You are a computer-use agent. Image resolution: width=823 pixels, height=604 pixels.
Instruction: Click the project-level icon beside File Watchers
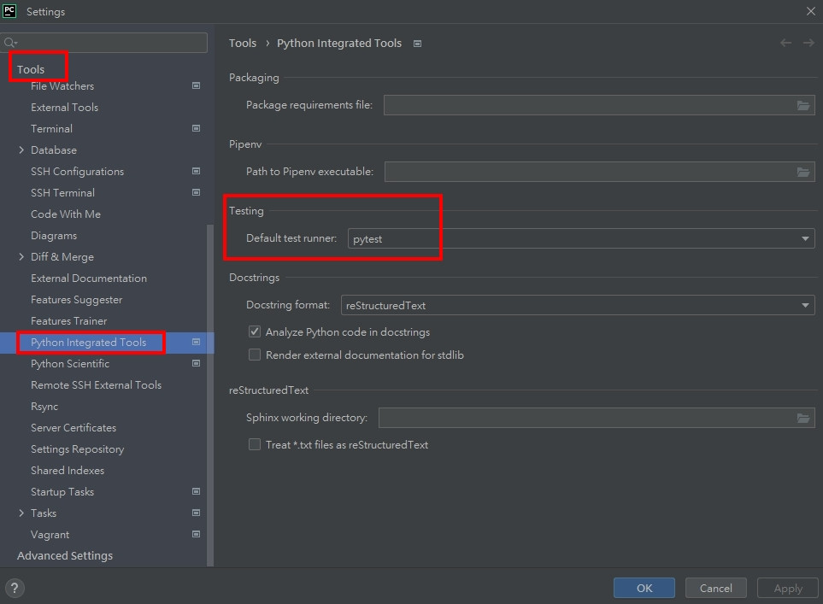point(196,85)
